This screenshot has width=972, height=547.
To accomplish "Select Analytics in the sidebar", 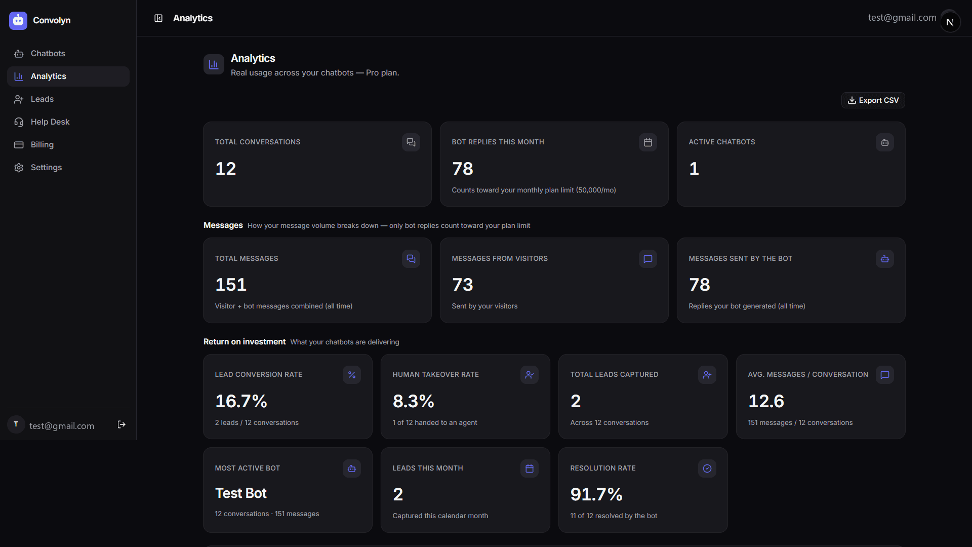I will tap(68, 76).
